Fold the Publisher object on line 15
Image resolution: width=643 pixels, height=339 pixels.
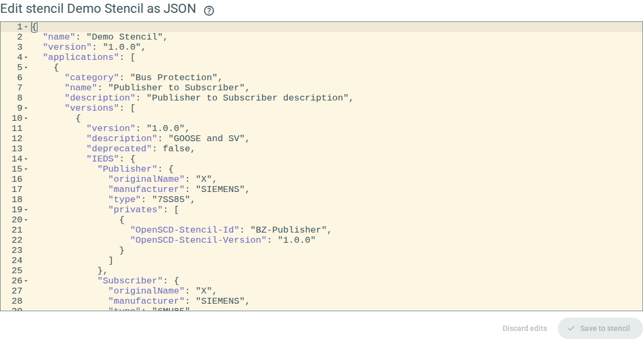(x=26, y=169)
